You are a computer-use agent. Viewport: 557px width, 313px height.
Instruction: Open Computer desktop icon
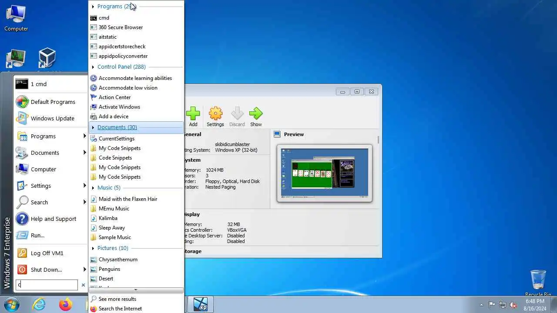(x=16, y=19)
